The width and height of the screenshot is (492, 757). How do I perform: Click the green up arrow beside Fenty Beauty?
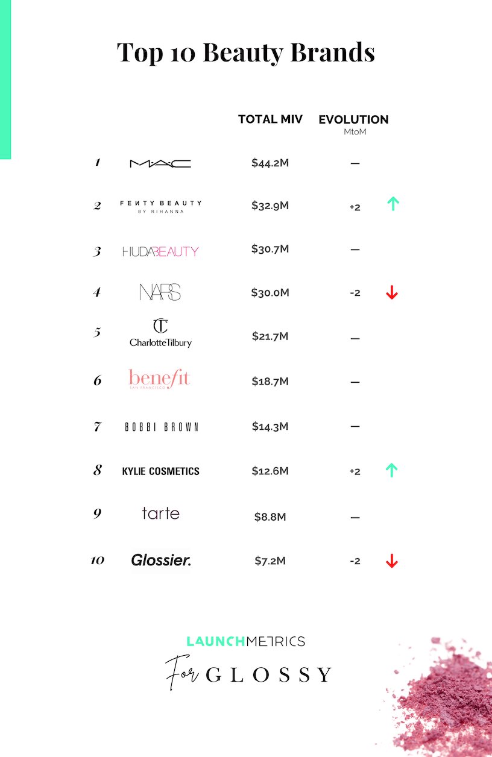click(392, 204)
